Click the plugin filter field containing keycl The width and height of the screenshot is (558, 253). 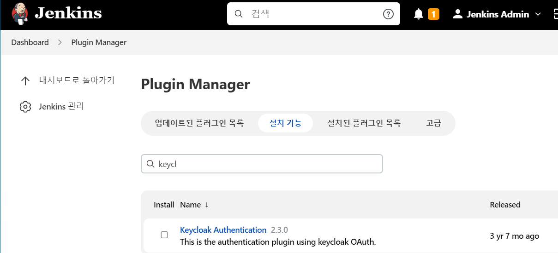point(262,164)
